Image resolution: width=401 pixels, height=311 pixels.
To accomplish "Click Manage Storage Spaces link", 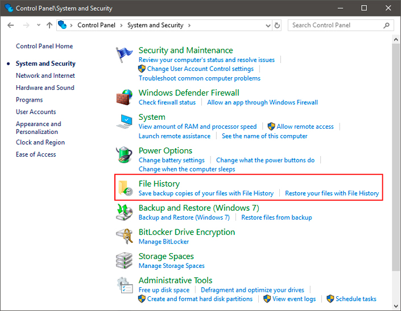I will point(172,266).
